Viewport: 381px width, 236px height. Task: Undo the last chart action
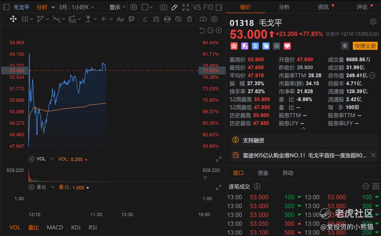point(202,30)
